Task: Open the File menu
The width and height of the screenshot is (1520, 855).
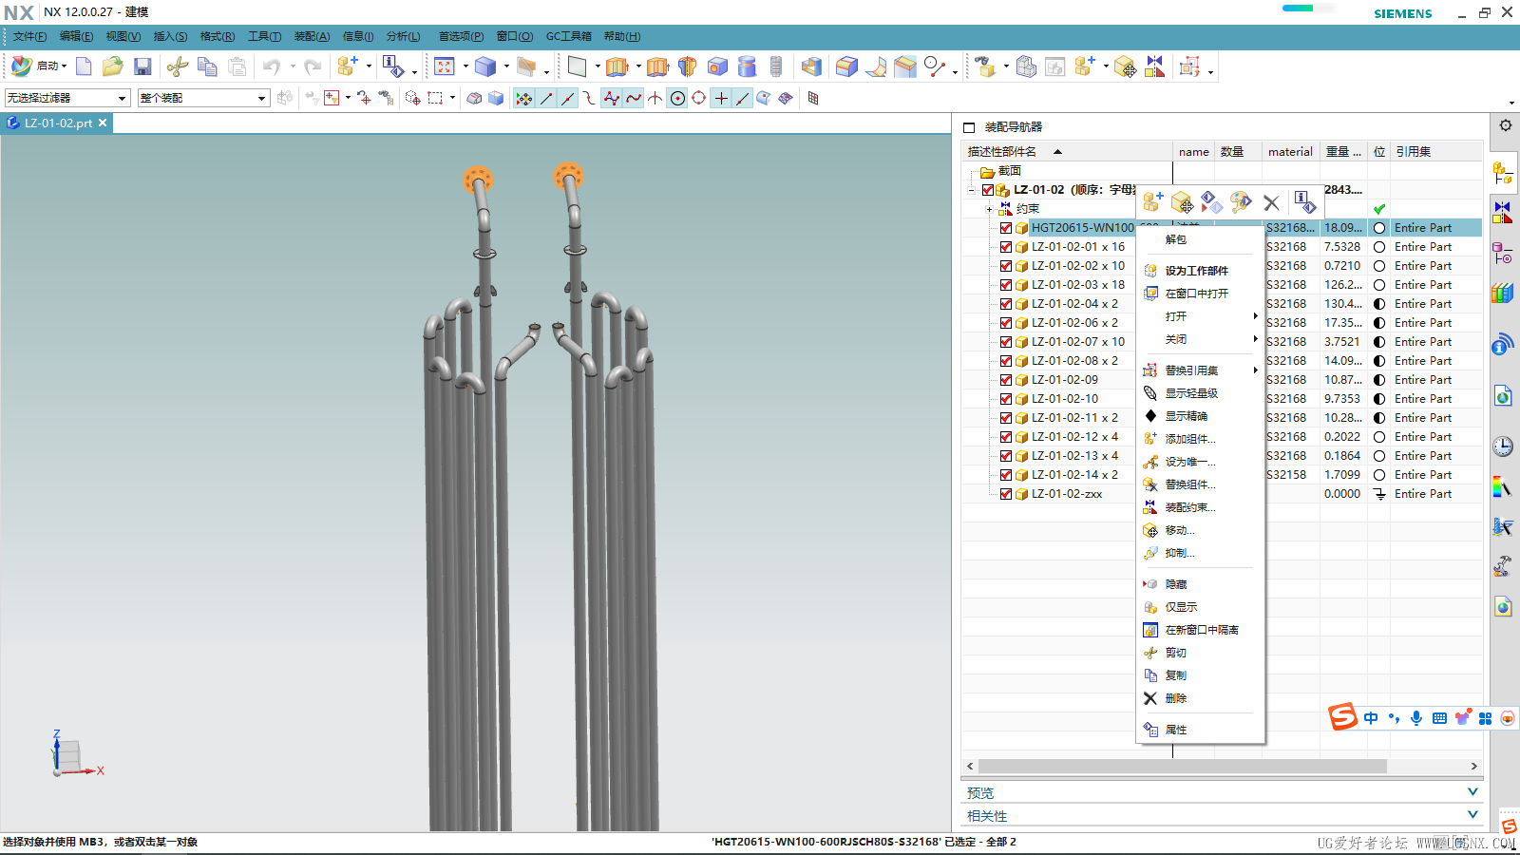Action: (29, 36)
